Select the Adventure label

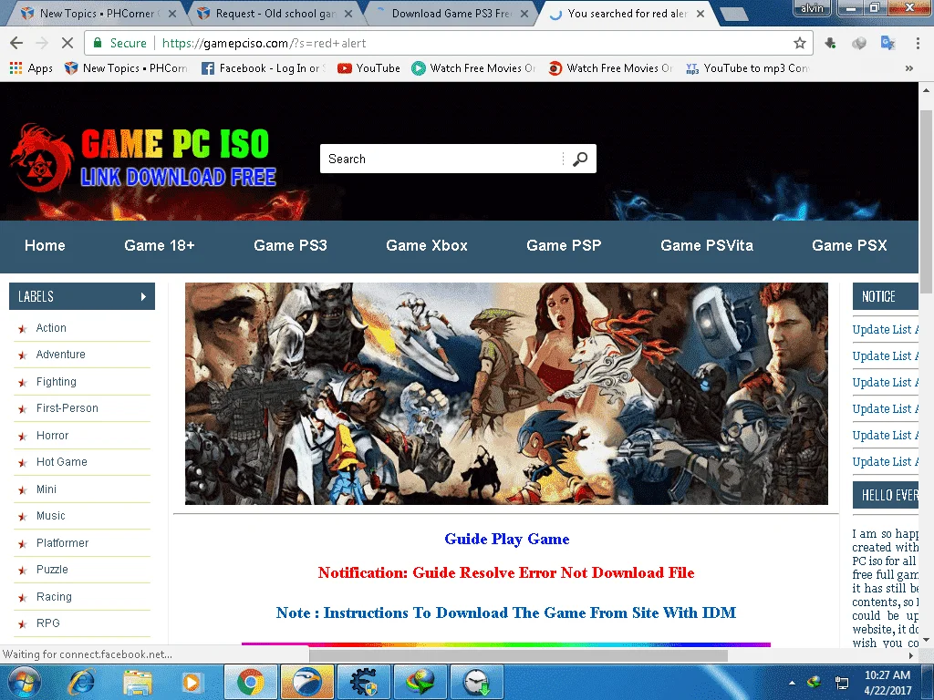60,355
